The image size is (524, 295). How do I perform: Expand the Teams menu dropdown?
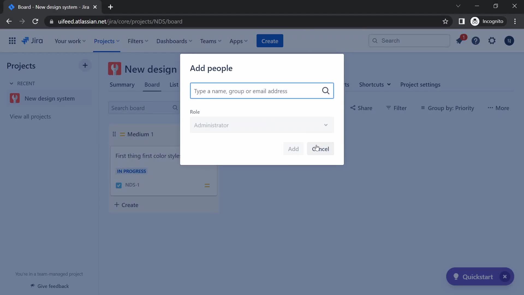click(x=210, y=40)
